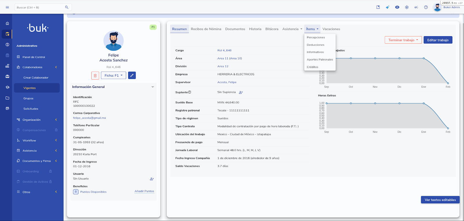464x221 pixels.
Task: Click the Buscar search input field
Action: 40,7
